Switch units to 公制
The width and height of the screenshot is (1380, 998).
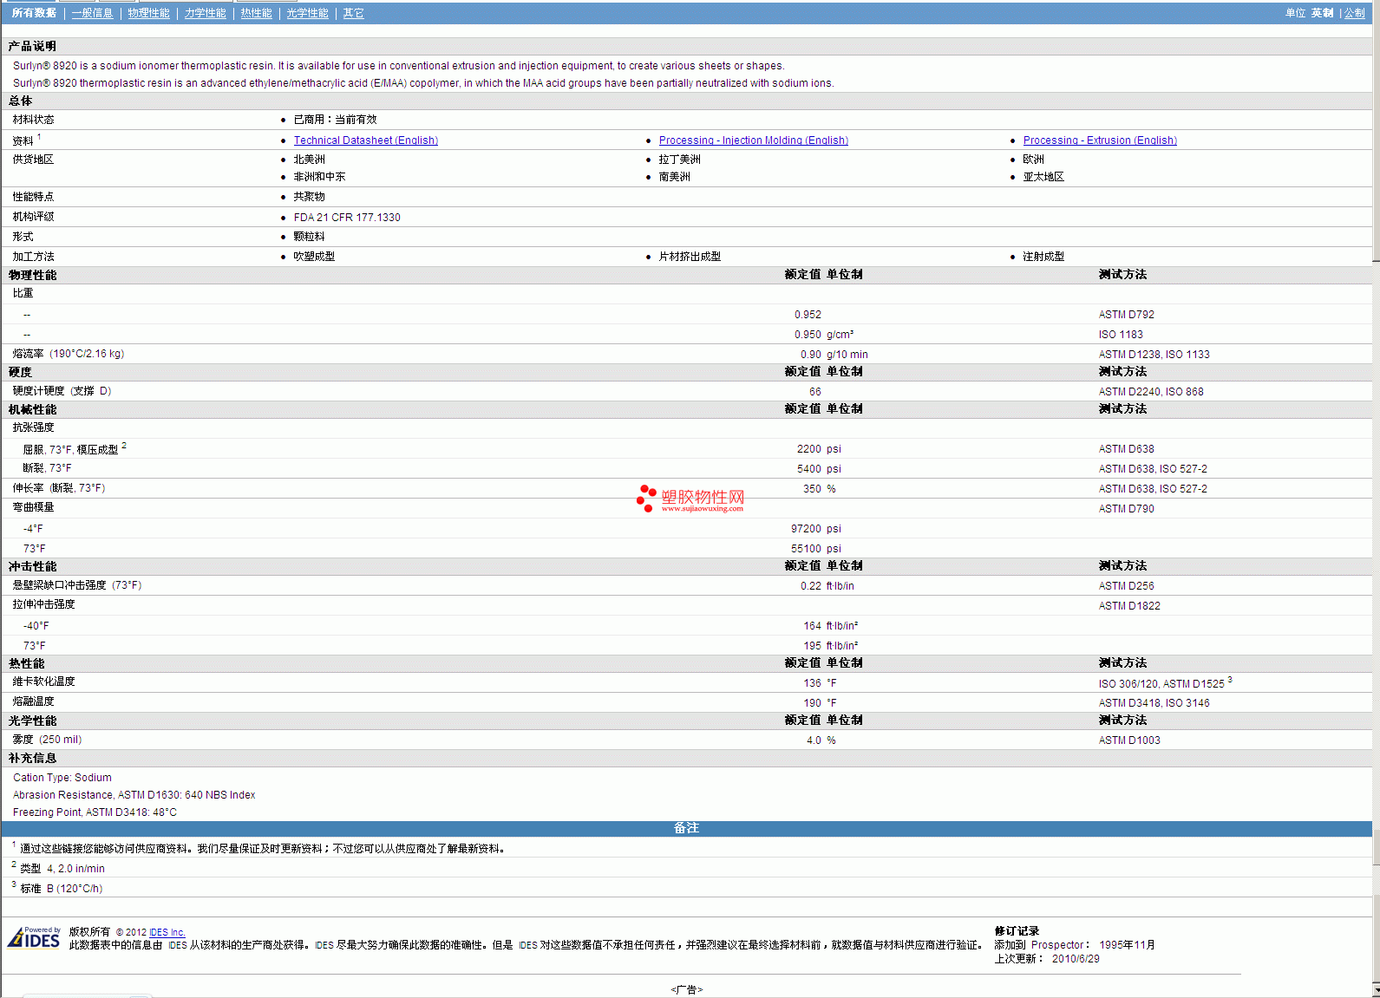pyautogui.click(x=1354, y=13)
